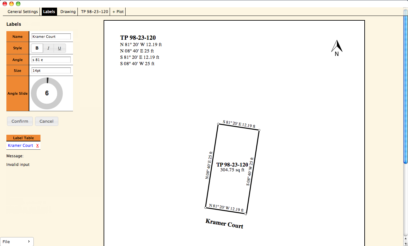408x246 pixels.
Task: Enable Italic styling
Action: pos(48,48)
